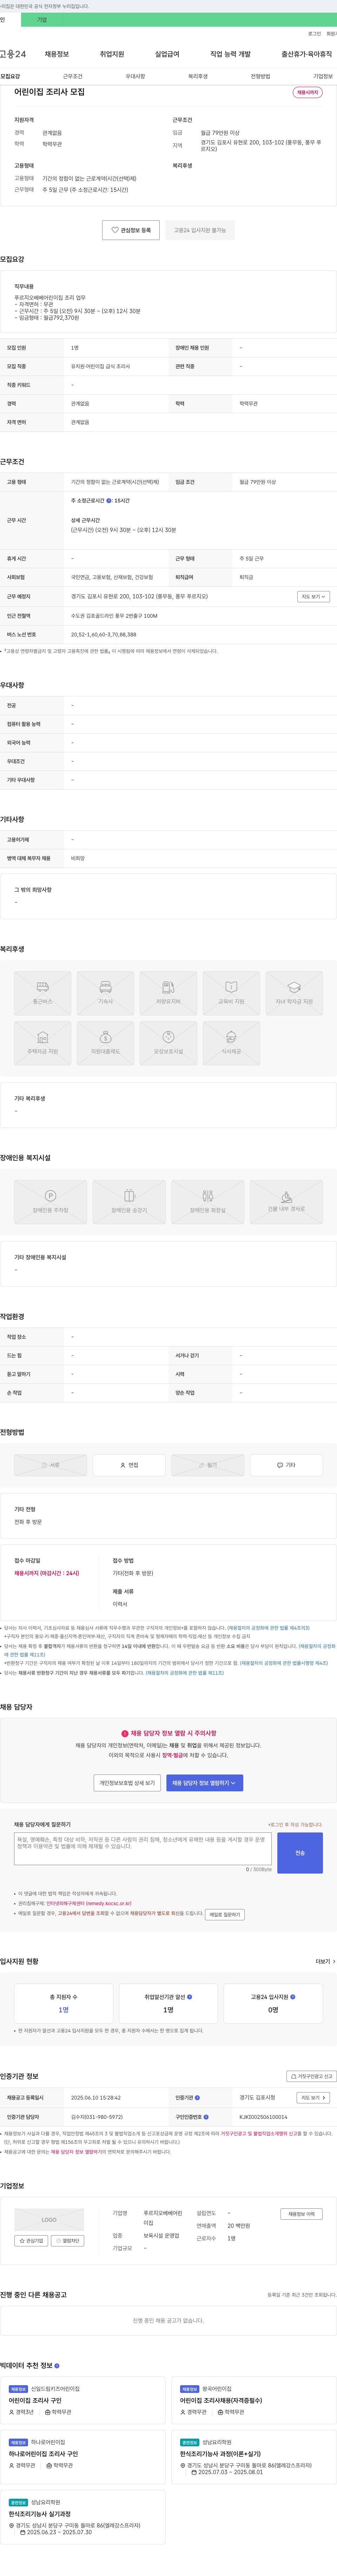This screenshot has width=337, height=2576.
Task: Click info icon beside 빅데이터 추천 정보
Action: click(x=57, y=2366)
